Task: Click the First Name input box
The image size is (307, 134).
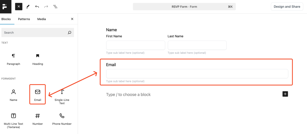Action: [x=136, y=45]
